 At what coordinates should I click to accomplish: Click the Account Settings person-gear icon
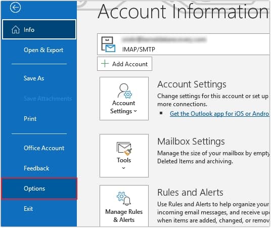pos(124,90)
